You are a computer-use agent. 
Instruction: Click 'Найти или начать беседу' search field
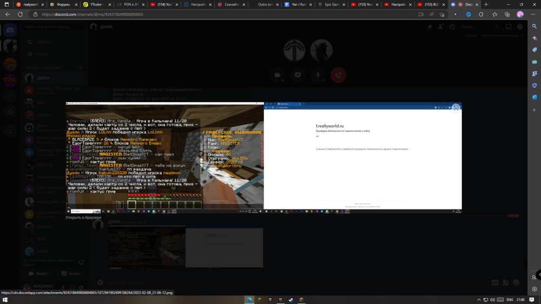pos(53,26)
